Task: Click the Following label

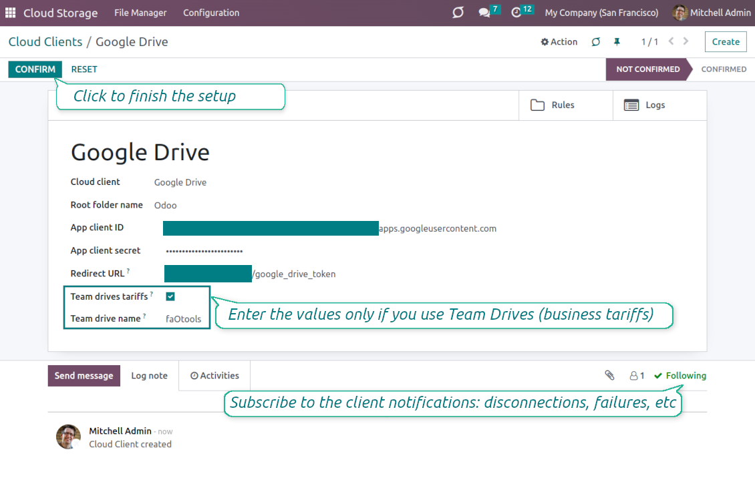Action: [x=686, y=376]
